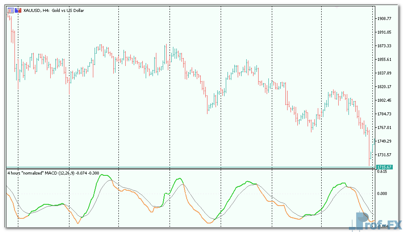Viewport: 403px width, 232px height.
Task: Grab the divider between chart and MACD window
Action: pos(192,169)
